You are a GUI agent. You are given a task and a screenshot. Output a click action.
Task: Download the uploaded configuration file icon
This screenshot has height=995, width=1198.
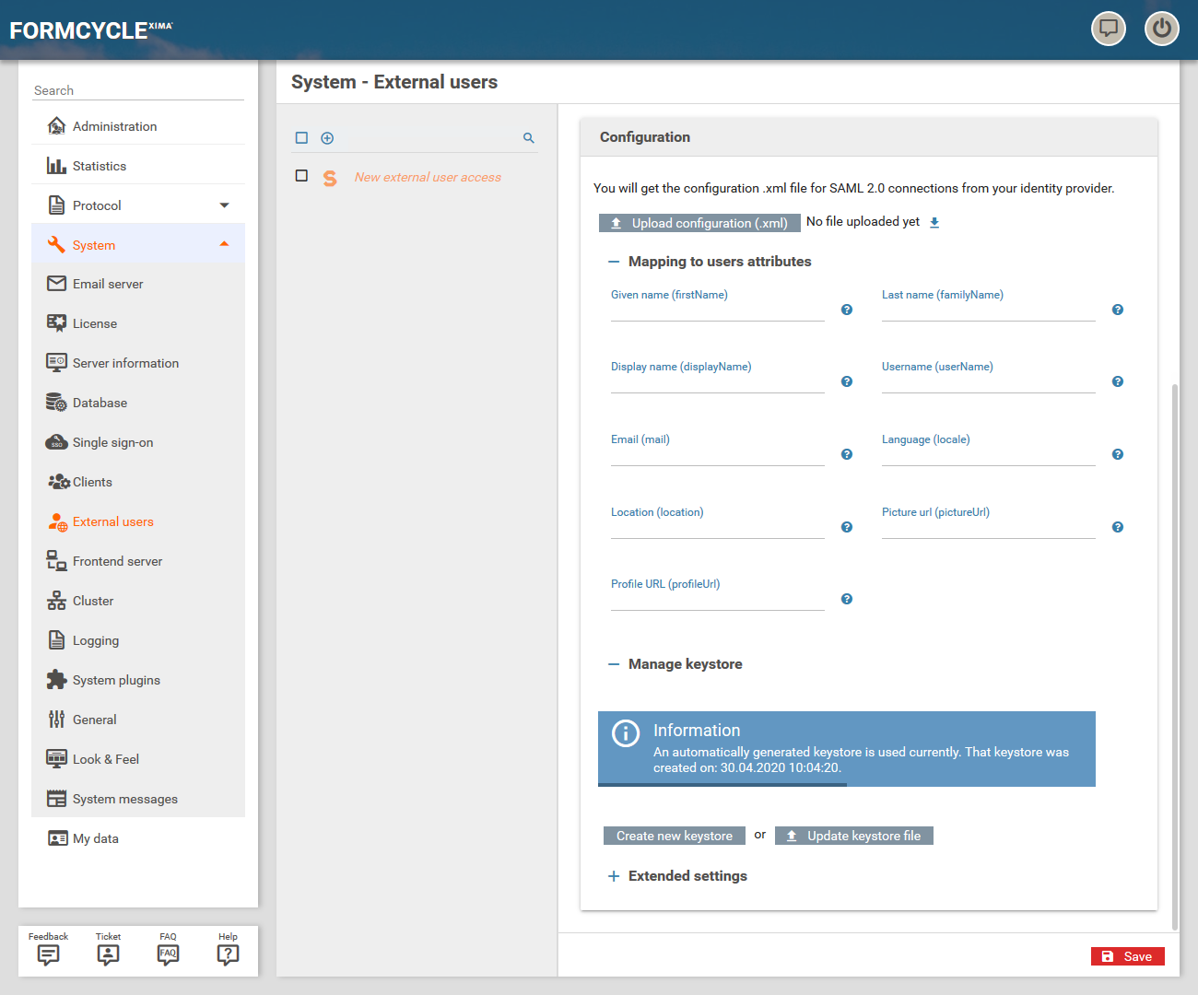(934, 222)
